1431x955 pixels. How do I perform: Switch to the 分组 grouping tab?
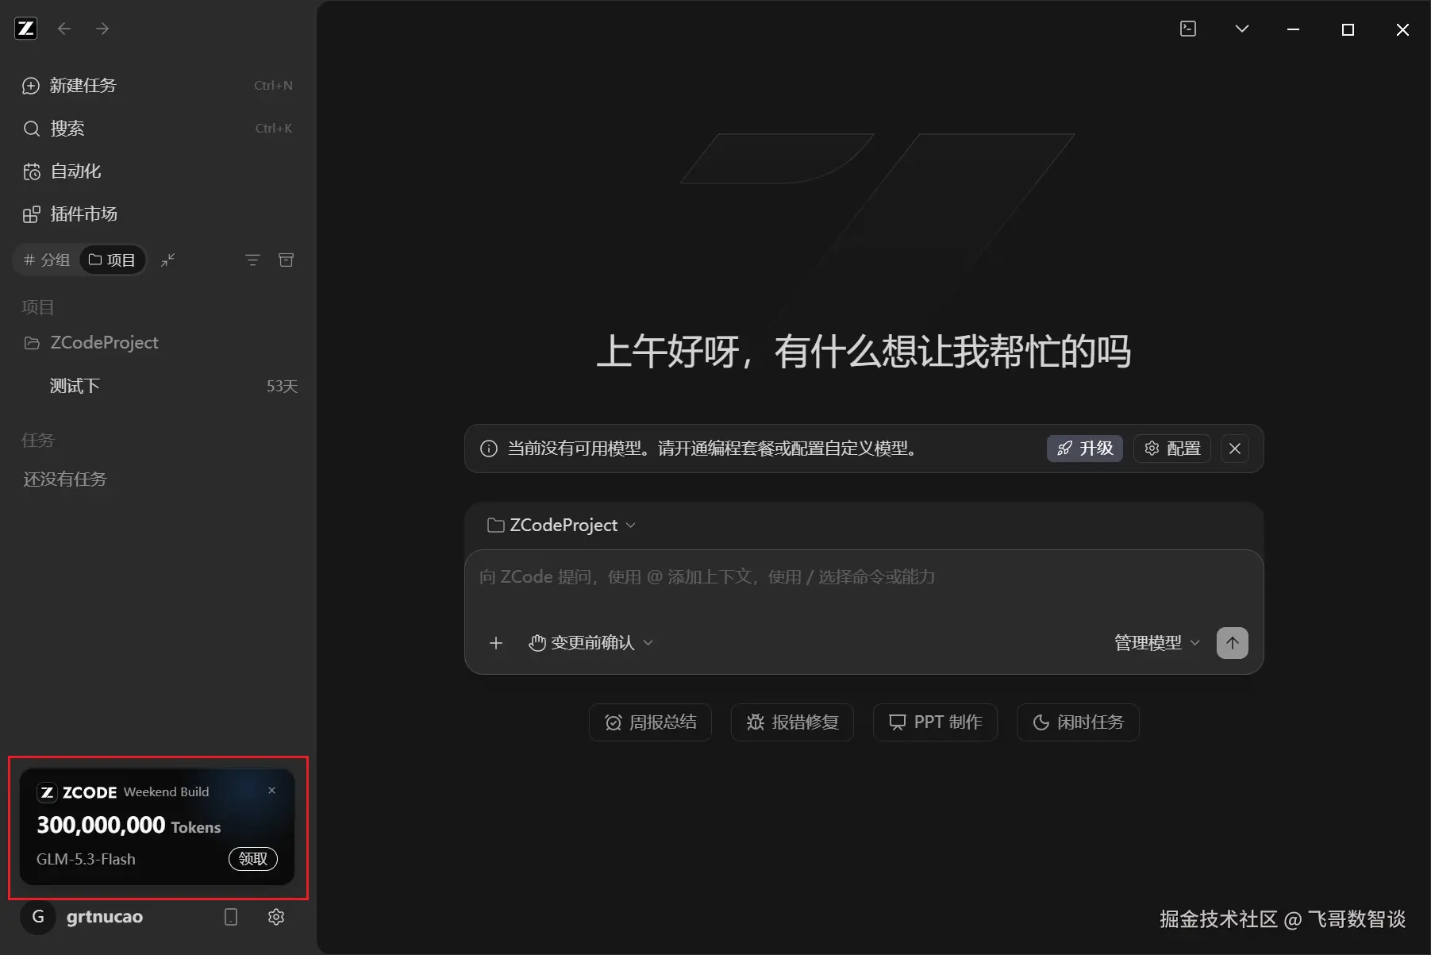(x=47, y=260)
